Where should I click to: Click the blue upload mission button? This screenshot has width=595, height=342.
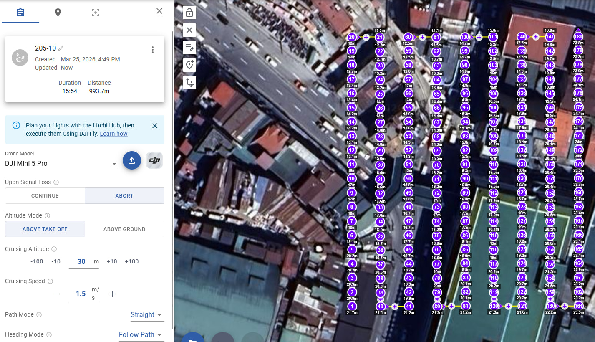click(131, 160)
